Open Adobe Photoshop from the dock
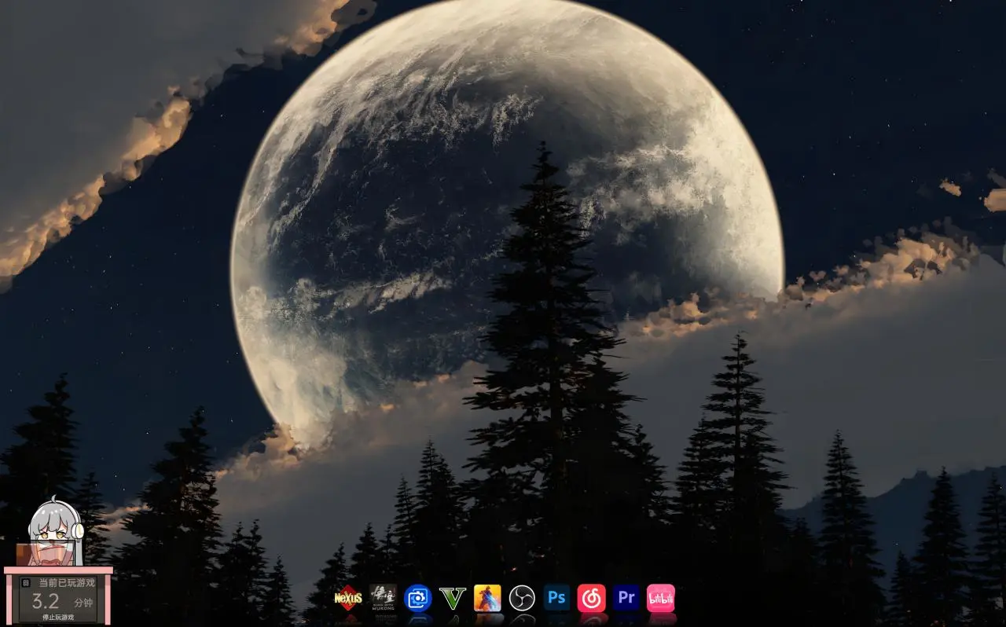 click(556, 598)
